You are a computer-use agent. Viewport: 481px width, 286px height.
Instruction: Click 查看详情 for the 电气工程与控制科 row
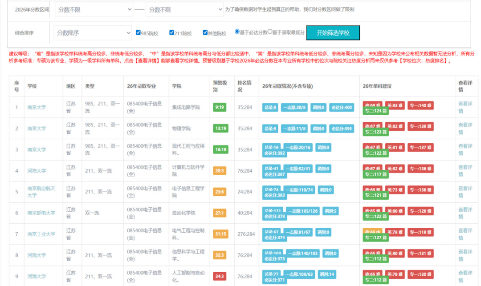[x=465, y=234]
